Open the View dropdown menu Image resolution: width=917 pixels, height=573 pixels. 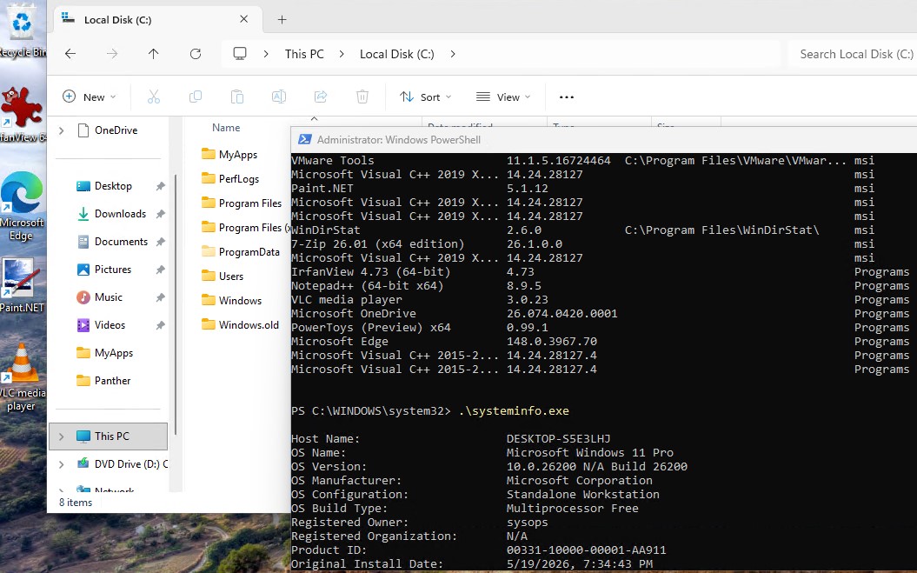pyautogui.click(x=503, y=97)
